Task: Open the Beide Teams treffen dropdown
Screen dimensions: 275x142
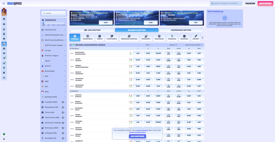Action: [x=194, y=45]
